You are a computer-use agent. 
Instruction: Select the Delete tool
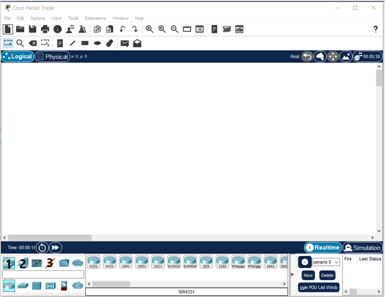coord(33,43)
